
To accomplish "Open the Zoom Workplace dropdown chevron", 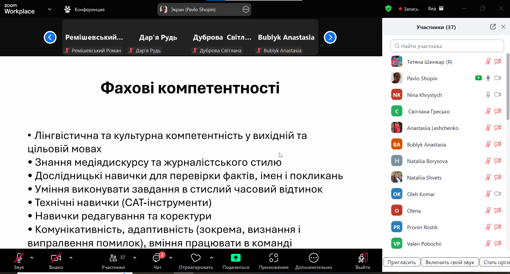I will click(x=50, y=9).
